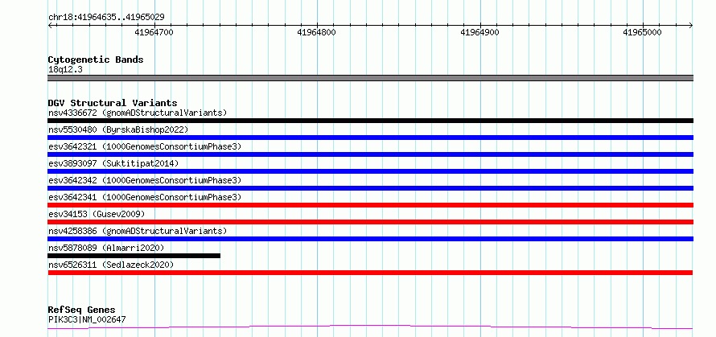Select the DGV Structural Variants track title
This screenshot has width=716, height=337.
113,103
